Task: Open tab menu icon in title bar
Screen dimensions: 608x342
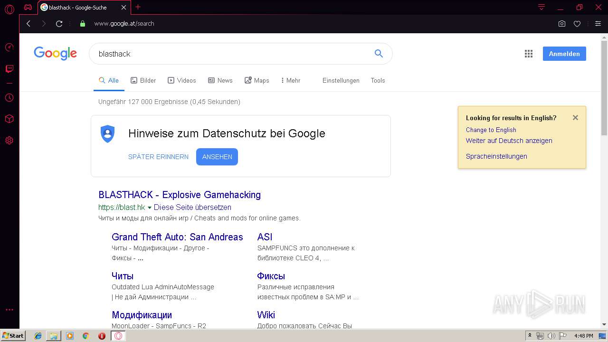Action: (541, 7)
